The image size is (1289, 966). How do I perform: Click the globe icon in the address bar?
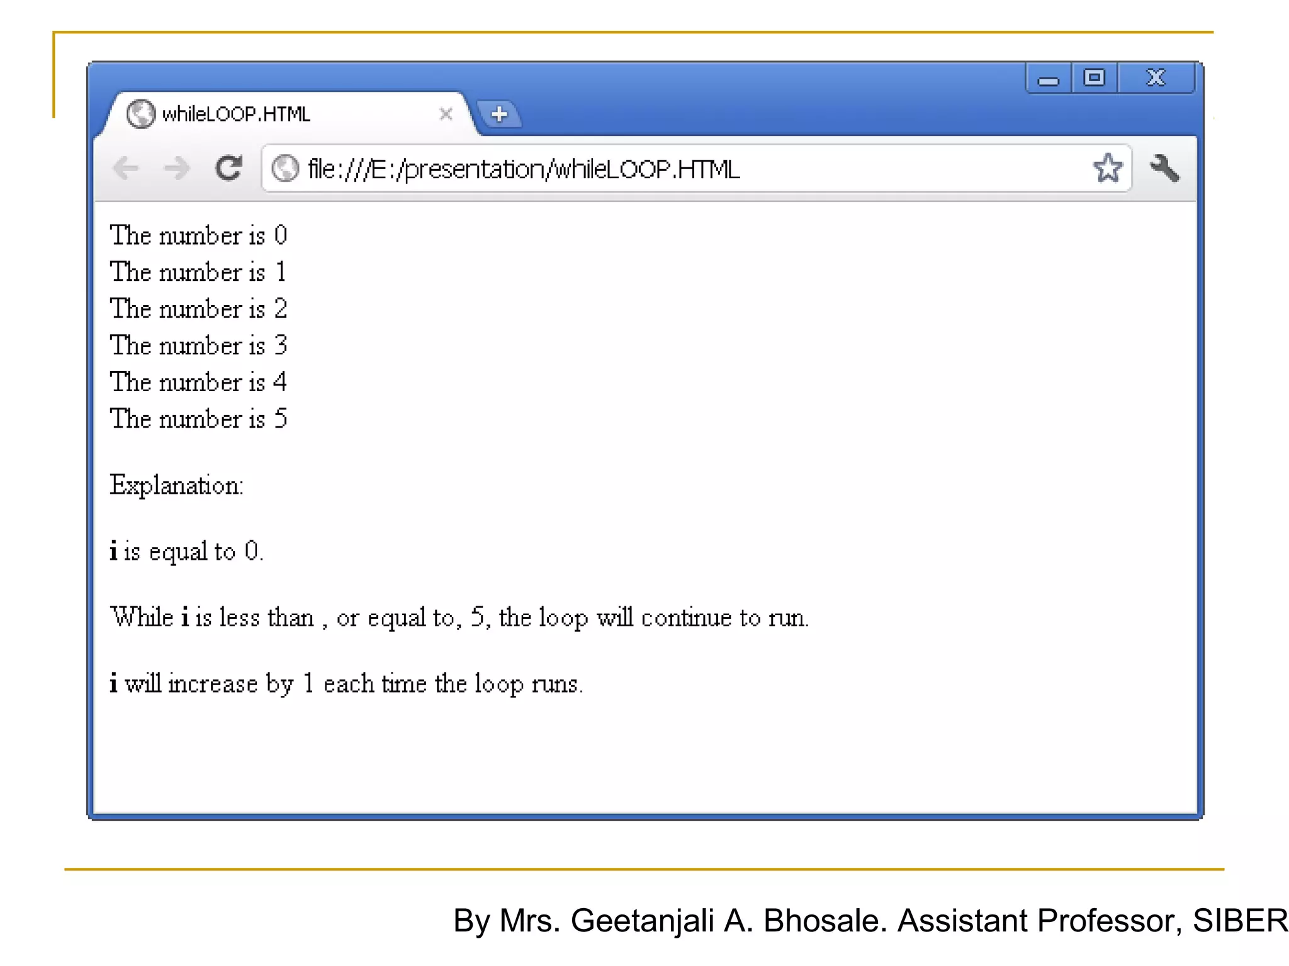coord(285,168)
